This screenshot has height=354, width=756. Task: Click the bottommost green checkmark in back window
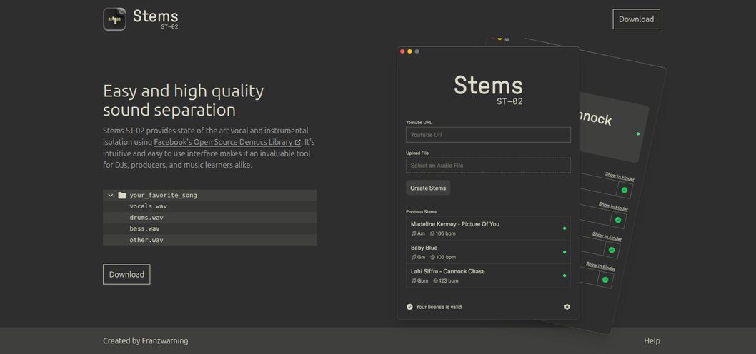[605, 280]
